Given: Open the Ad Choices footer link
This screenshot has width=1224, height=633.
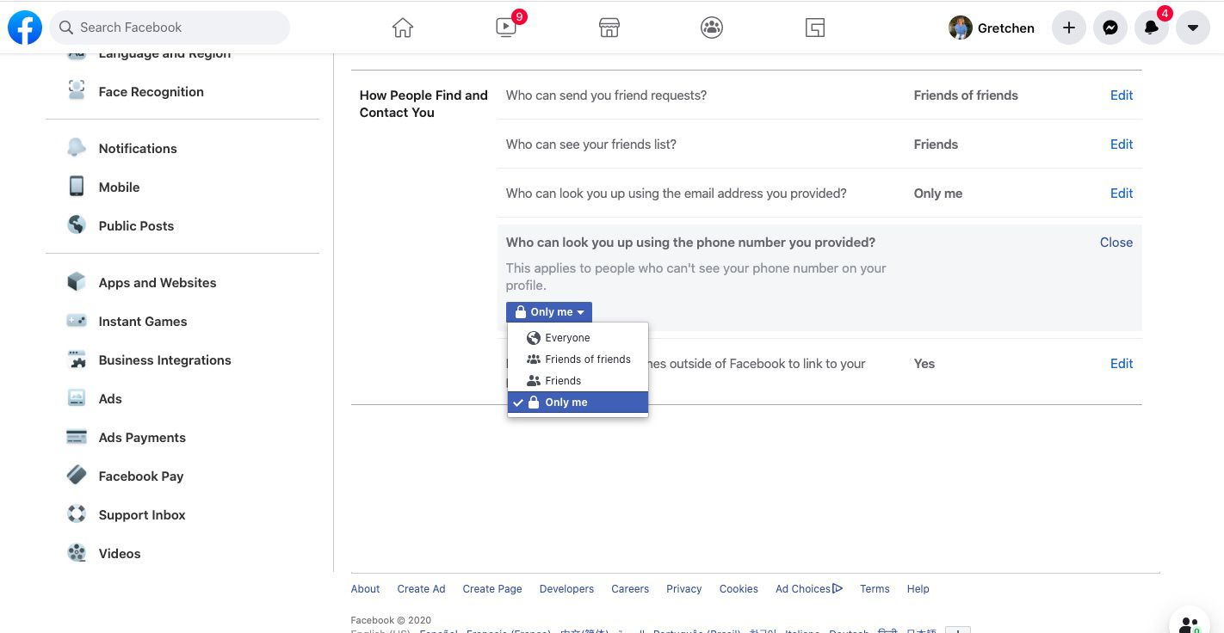Looking at the screenshot, I should pos(809,589).
